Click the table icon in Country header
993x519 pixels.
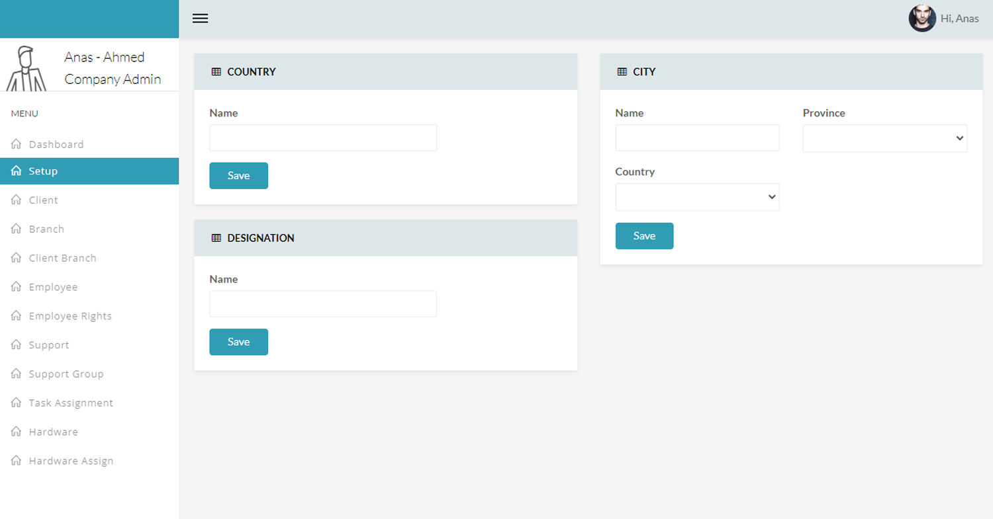coord(216,72)
